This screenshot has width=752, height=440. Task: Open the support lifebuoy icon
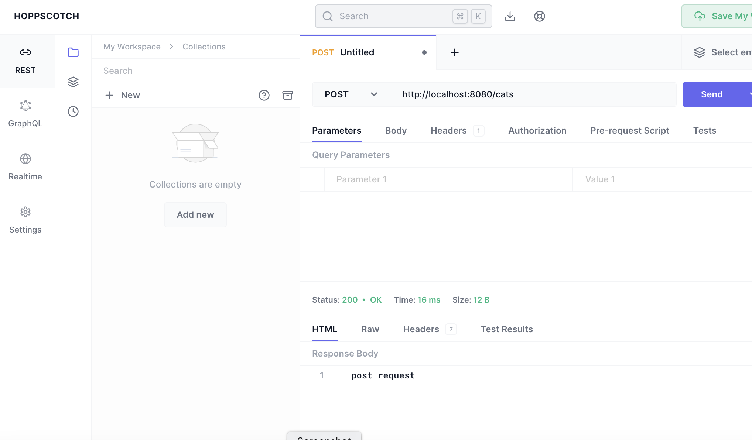click(x=539, y=16)
